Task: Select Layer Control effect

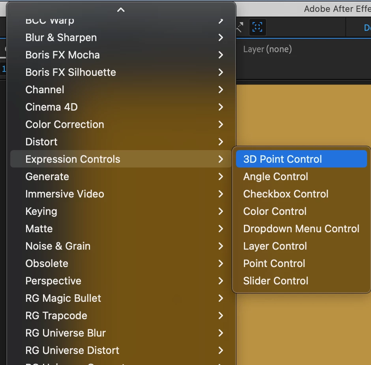Action: (301, 246)
